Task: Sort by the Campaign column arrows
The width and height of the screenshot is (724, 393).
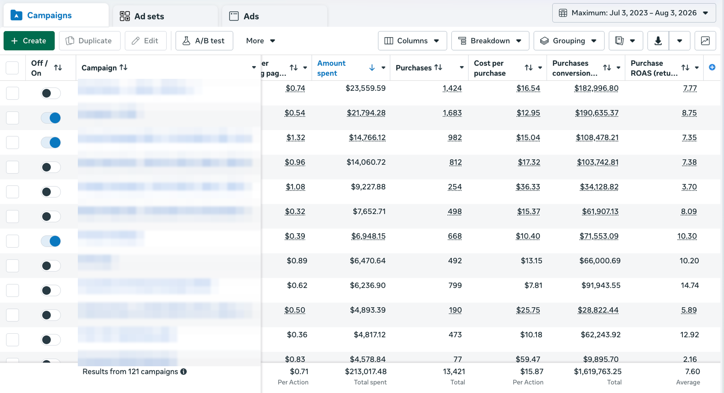Action: tap(123, 67)
